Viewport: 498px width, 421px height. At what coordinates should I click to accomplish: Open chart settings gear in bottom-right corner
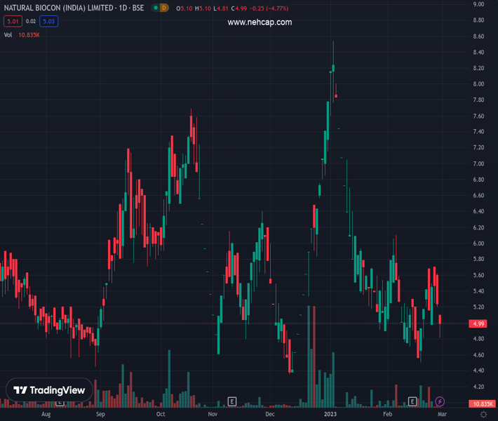tap(484, 415)
